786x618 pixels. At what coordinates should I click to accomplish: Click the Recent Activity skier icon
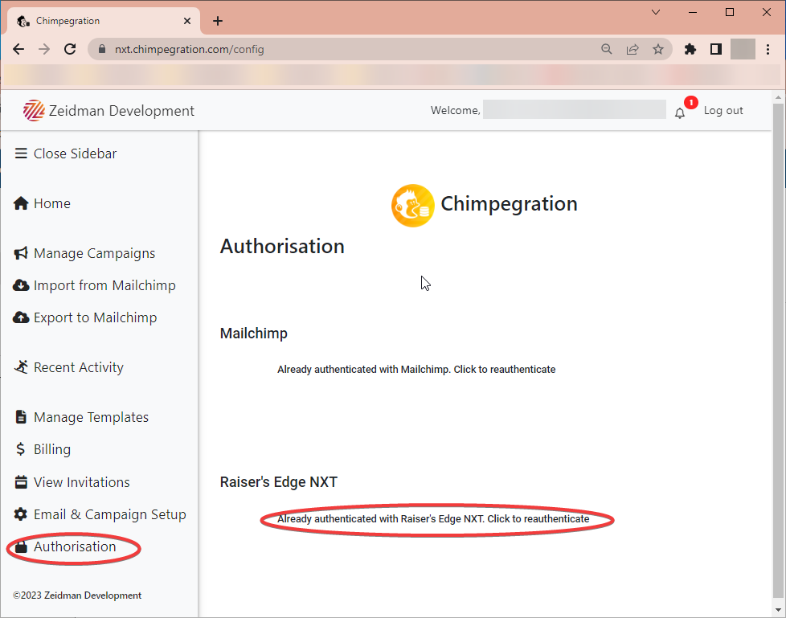[21, 367]
